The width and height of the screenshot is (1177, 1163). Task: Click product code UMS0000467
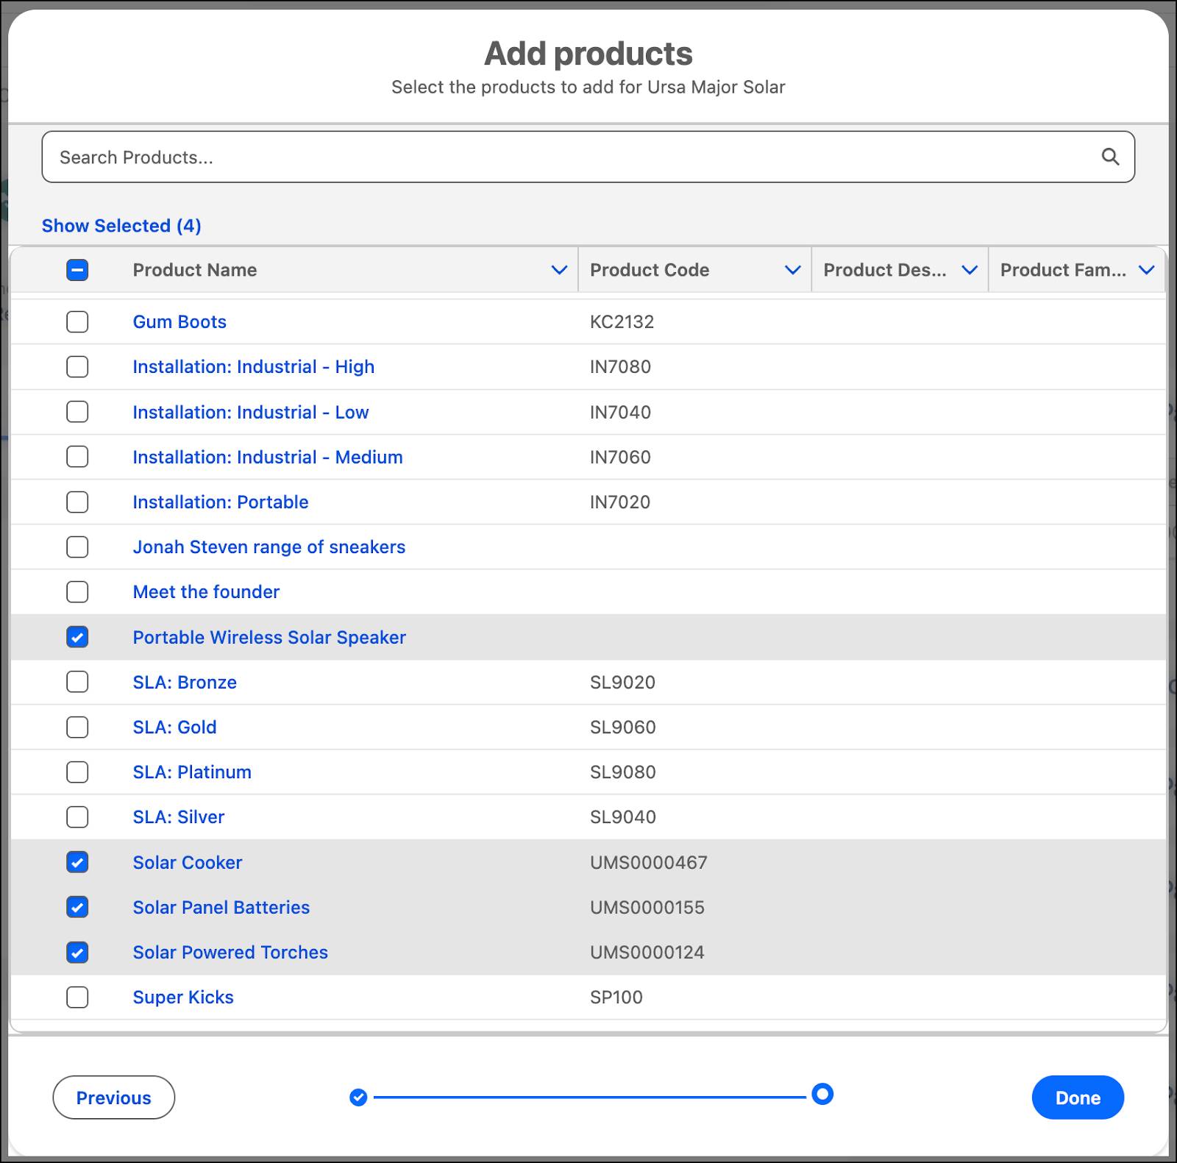tap(649, 862)
